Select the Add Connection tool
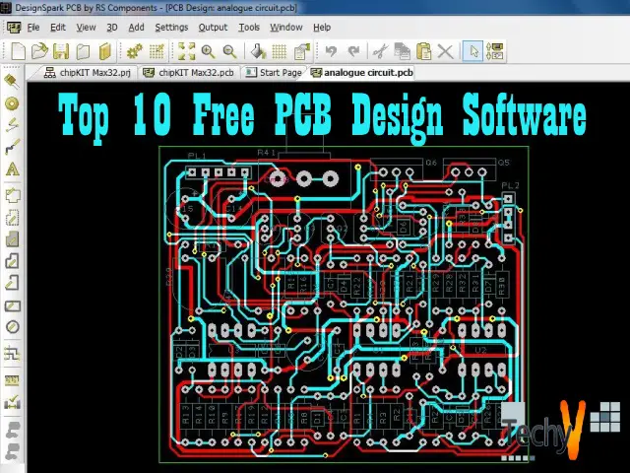The width and height of the screenshot is (630, 473). point(12,125)
